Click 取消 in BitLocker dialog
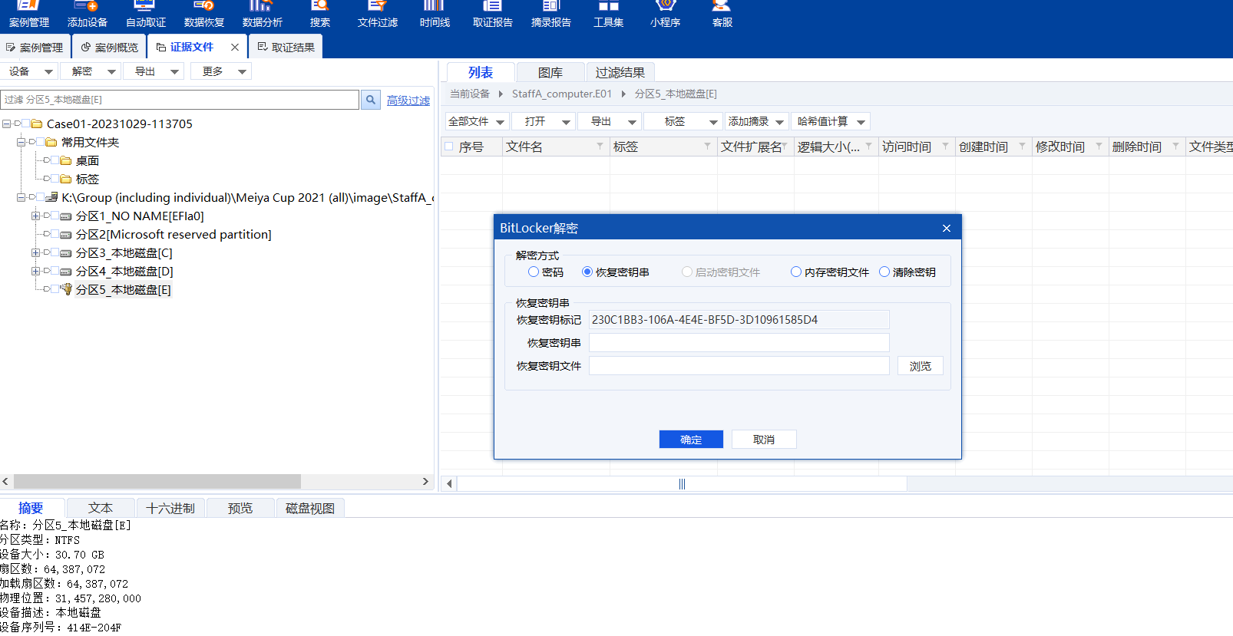Image resolution: width=1233 pixels, height=636 pixels. click(x=764, y=439)
